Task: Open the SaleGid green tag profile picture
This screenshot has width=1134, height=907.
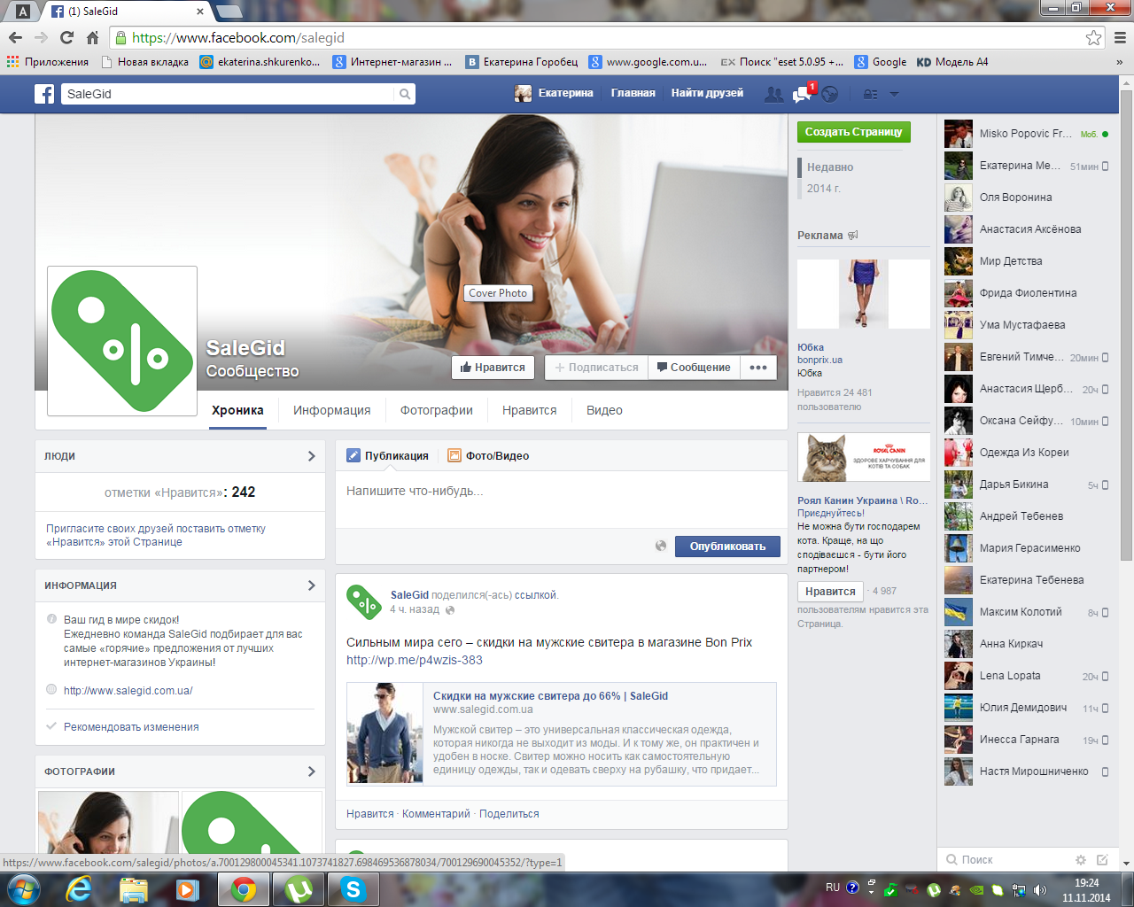Action: point(122,341)
